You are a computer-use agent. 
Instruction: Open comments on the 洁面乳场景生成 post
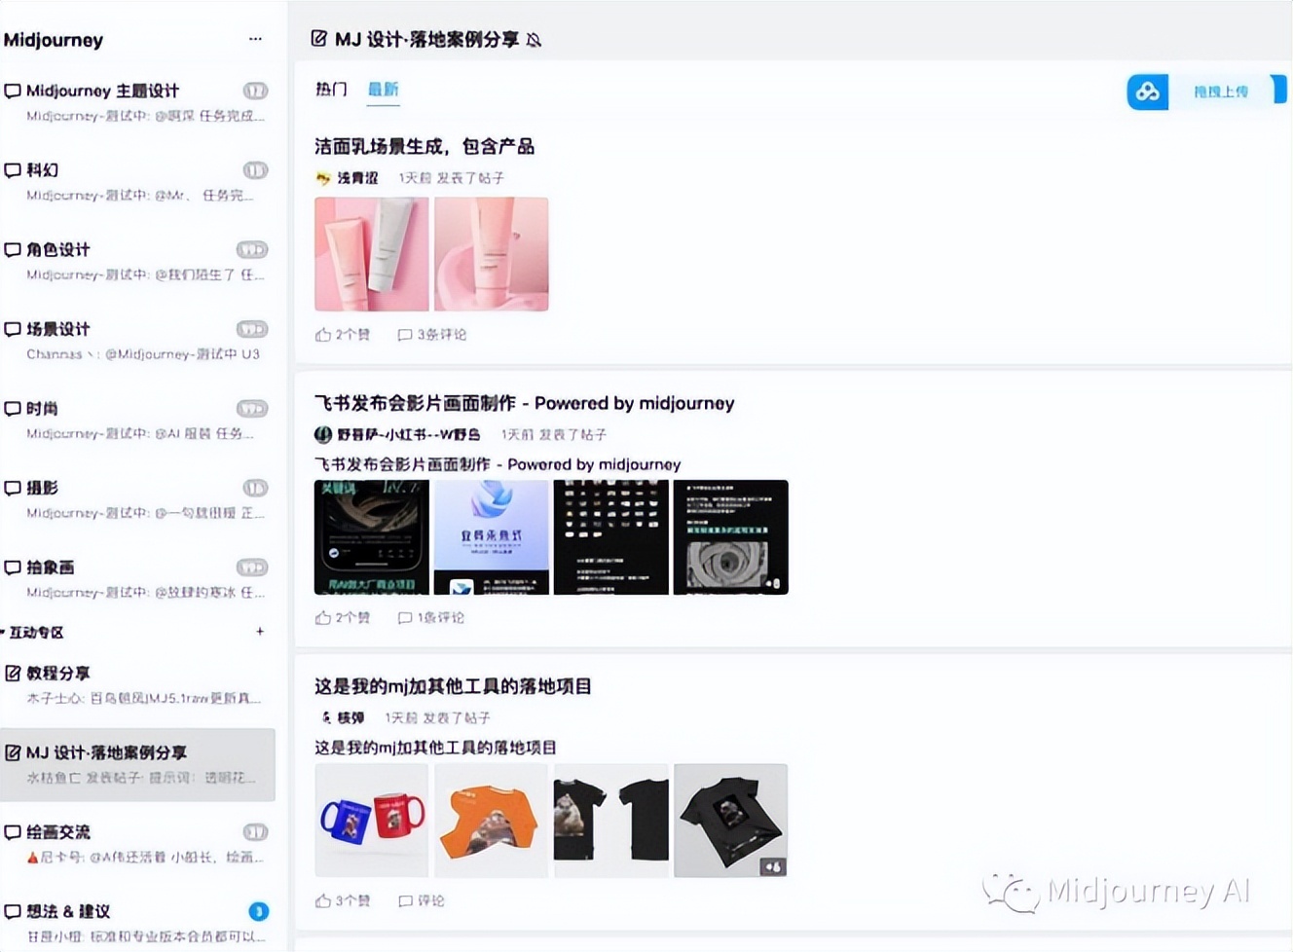pyautogui.click(x=431, y=335)
